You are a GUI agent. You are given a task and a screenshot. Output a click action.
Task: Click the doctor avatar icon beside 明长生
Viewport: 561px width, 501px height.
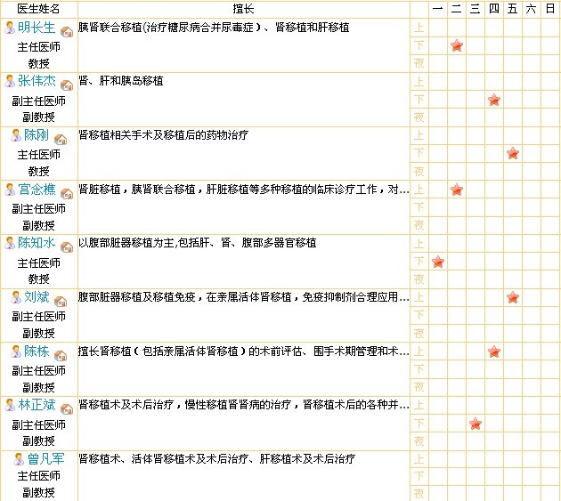[10, 28]
